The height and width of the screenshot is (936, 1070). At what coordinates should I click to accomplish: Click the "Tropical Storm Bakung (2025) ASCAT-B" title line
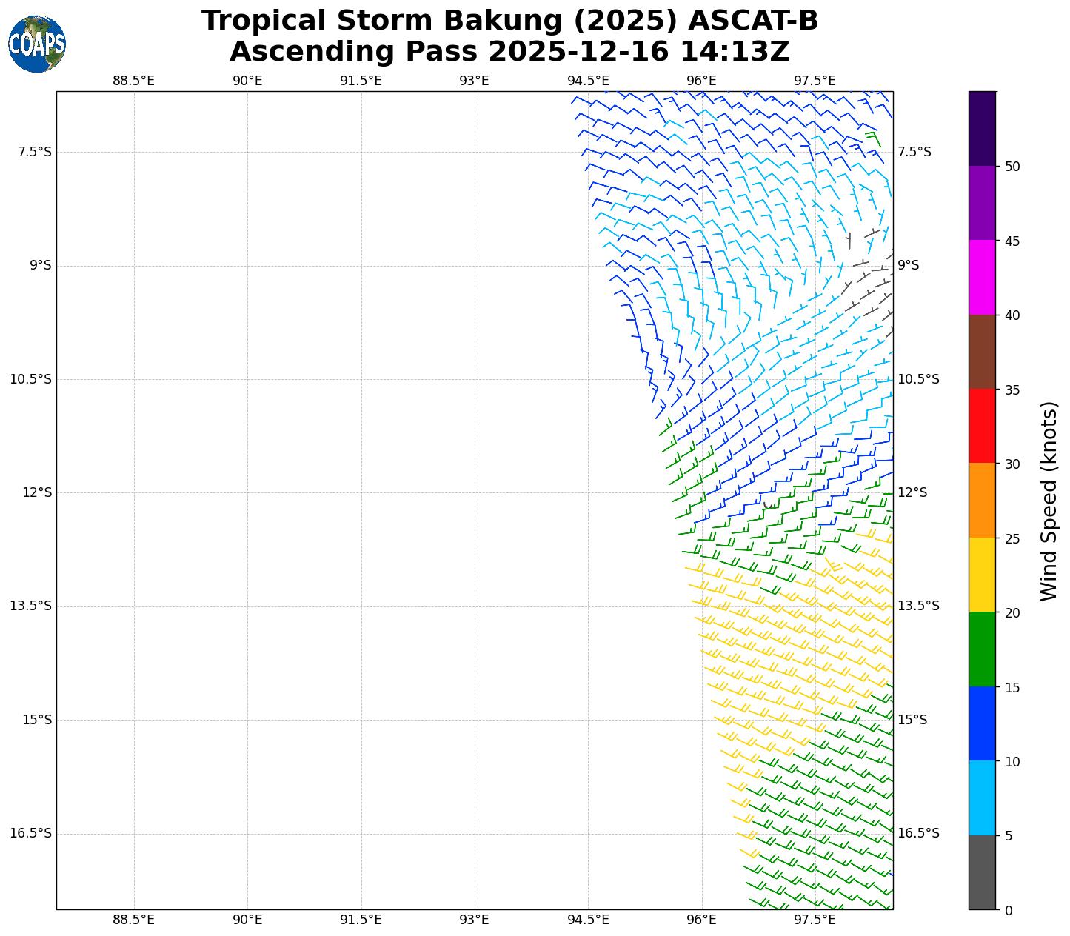pyautogui.click(x=509, y=21)
